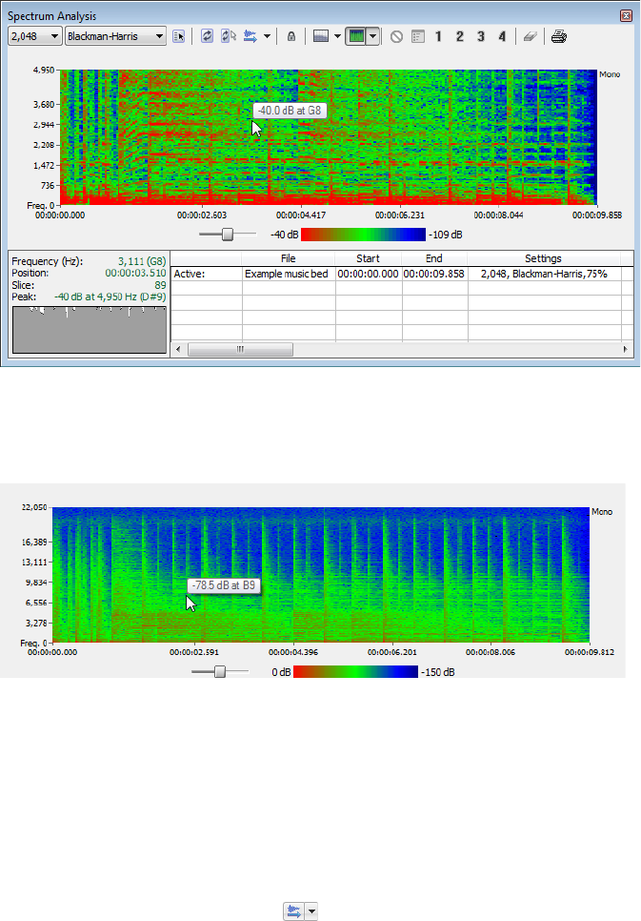Viewport: 641px width, 921px height.
Task: Click the real-time monitoring icon in toolbar
Action: coord(250,36)
